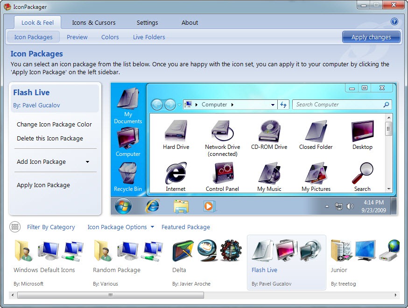408x308 pixels.
Task: Open the Featured Package link
Action: (186, 227)
